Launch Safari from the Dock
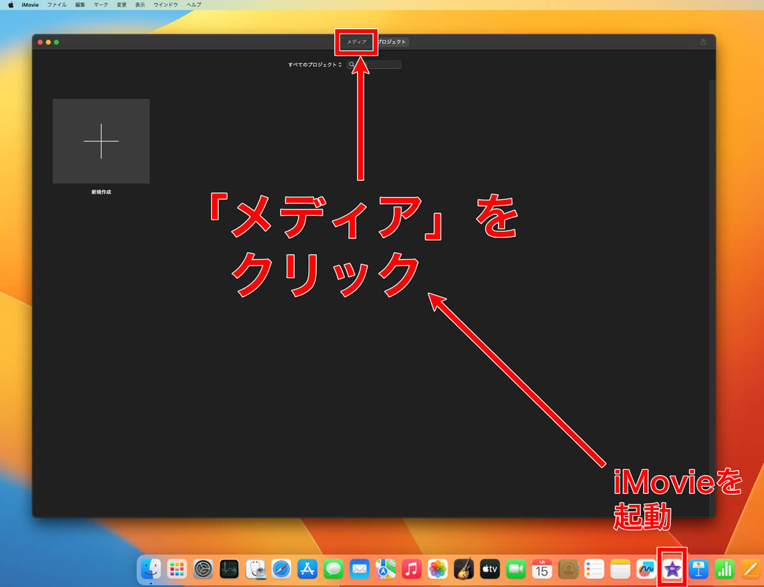764x587 pixels. [x=281, y=568]
